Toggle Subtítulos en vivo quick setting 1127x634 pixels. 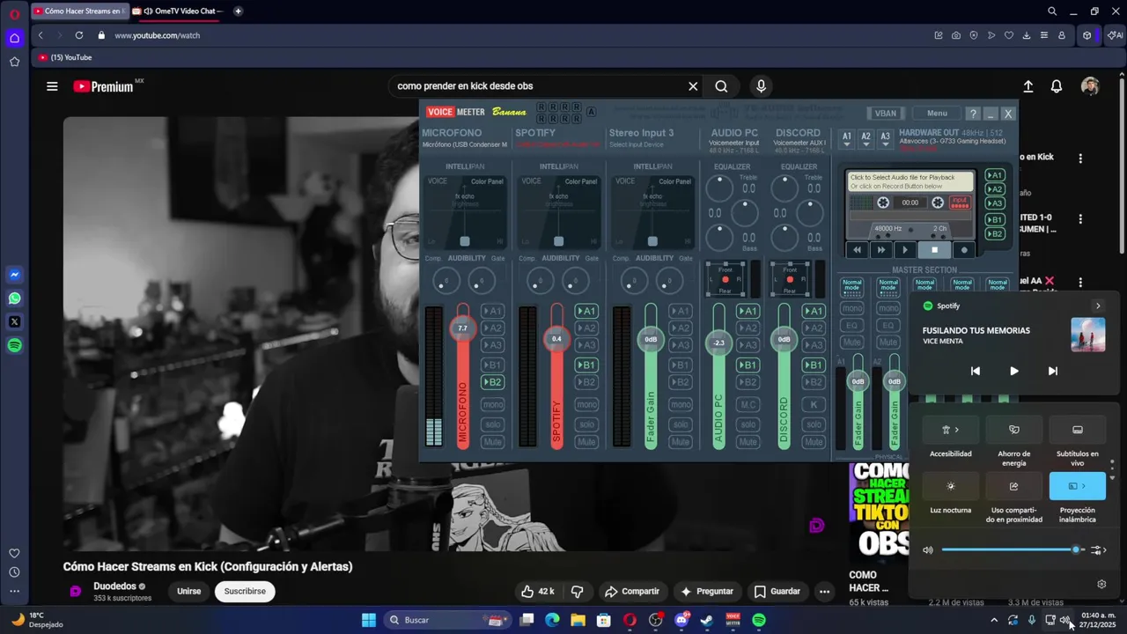(1077, 430)
